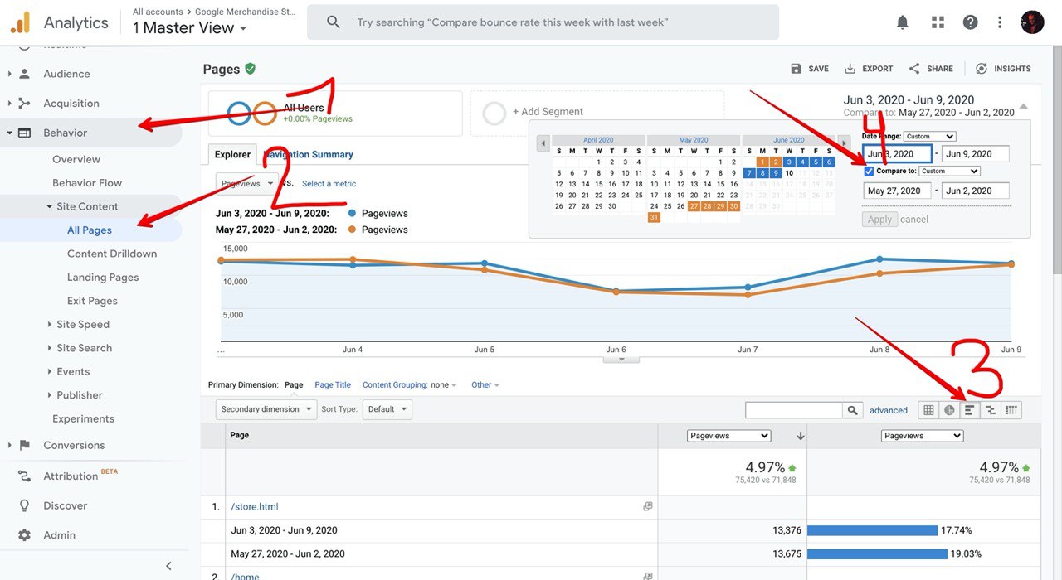
Task: Expand the Acquisition section
Action: pyautogui.click(x=9, y=104)
